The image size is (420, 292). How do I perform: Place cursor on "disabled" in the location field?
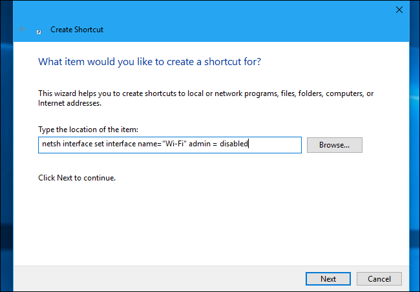click(x=234, y=145)
